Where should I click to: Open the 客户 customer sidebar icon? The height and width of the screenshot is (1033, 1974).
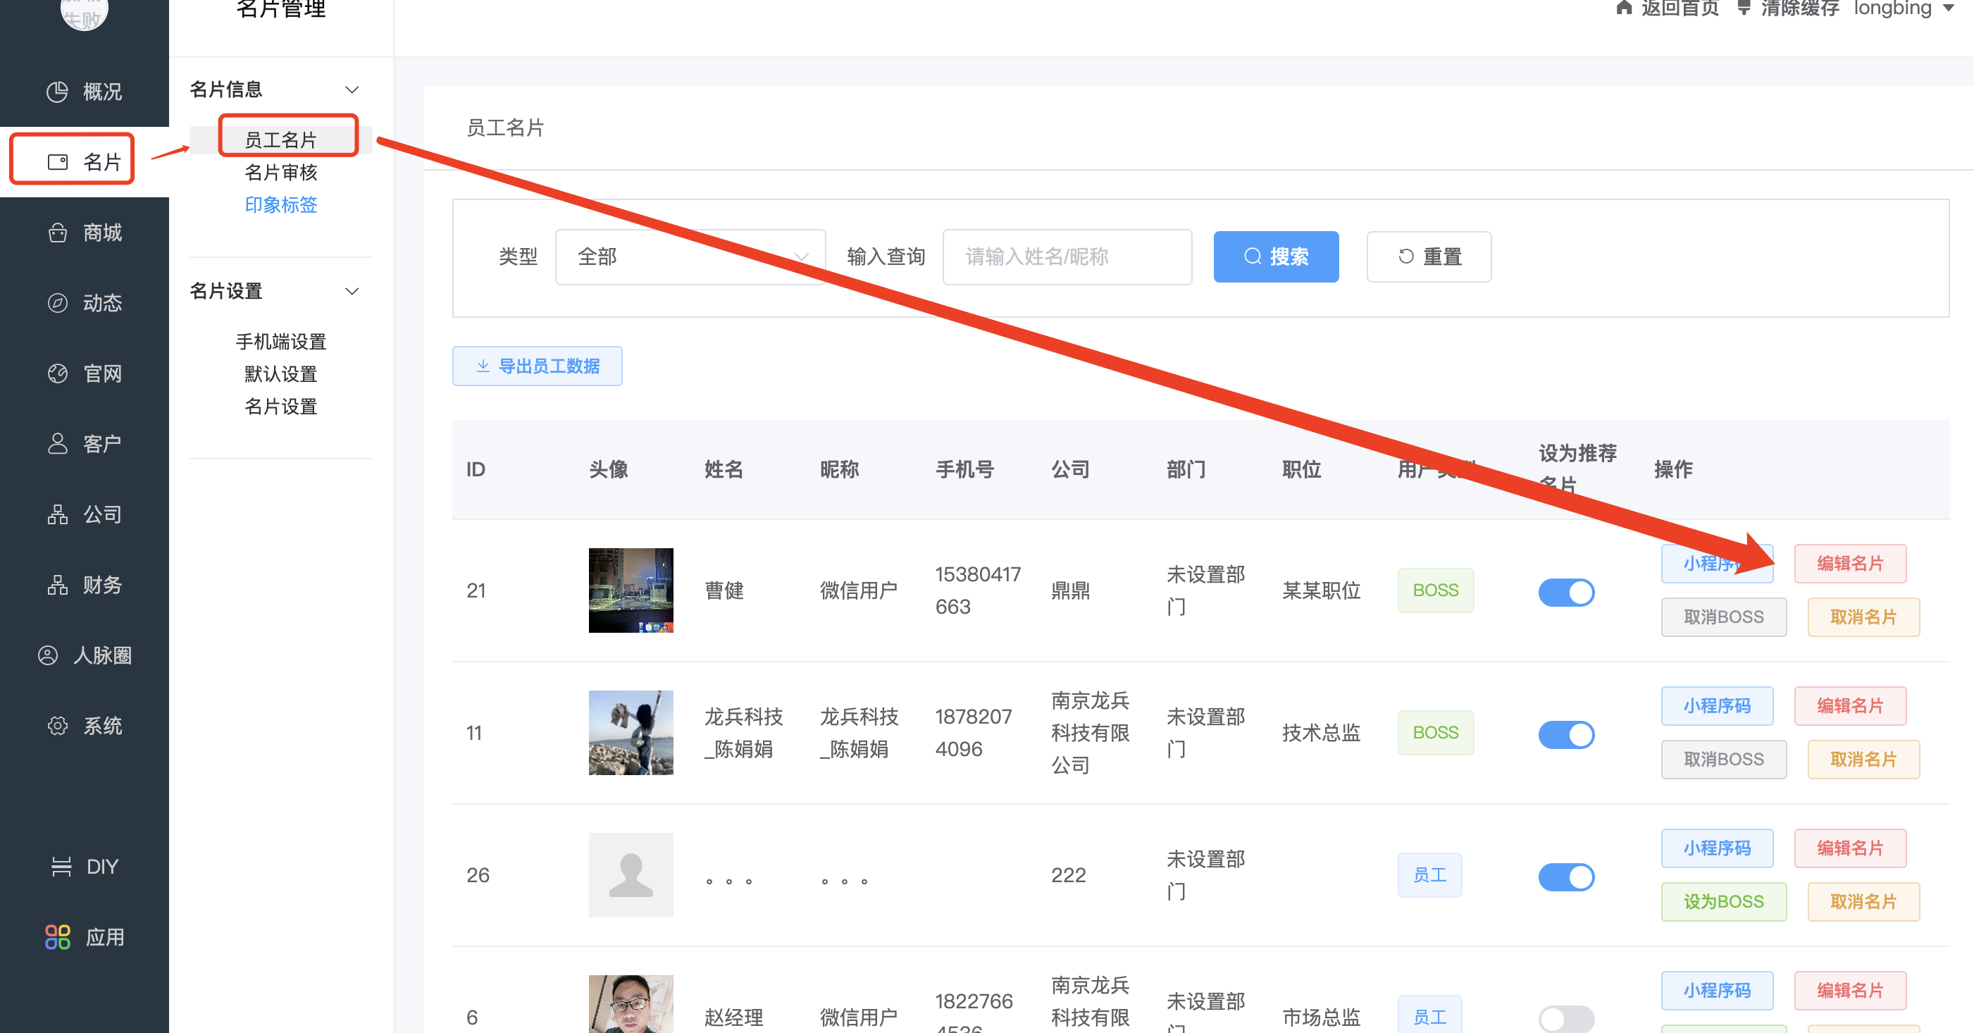(x=58, y=444)
